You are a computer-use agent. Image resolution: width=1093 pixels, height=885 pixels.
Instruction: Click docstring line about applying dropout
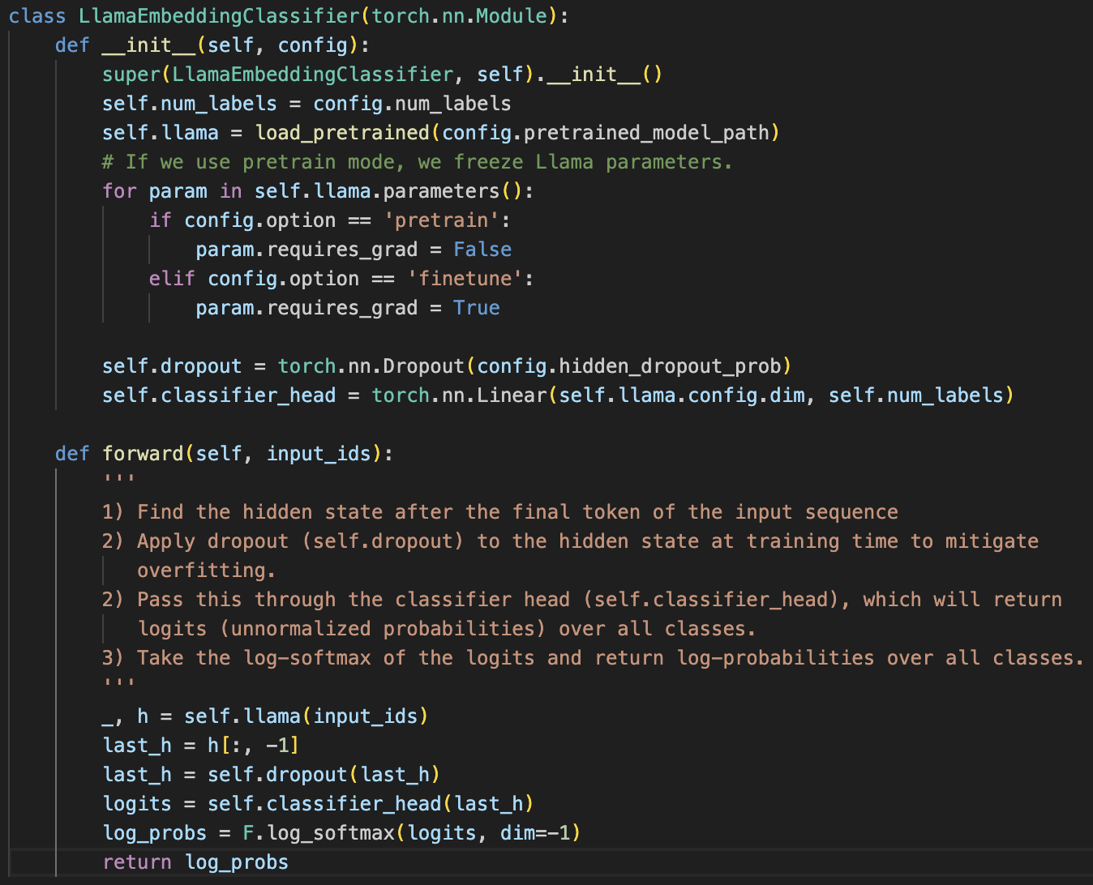[x=570, y=541]
